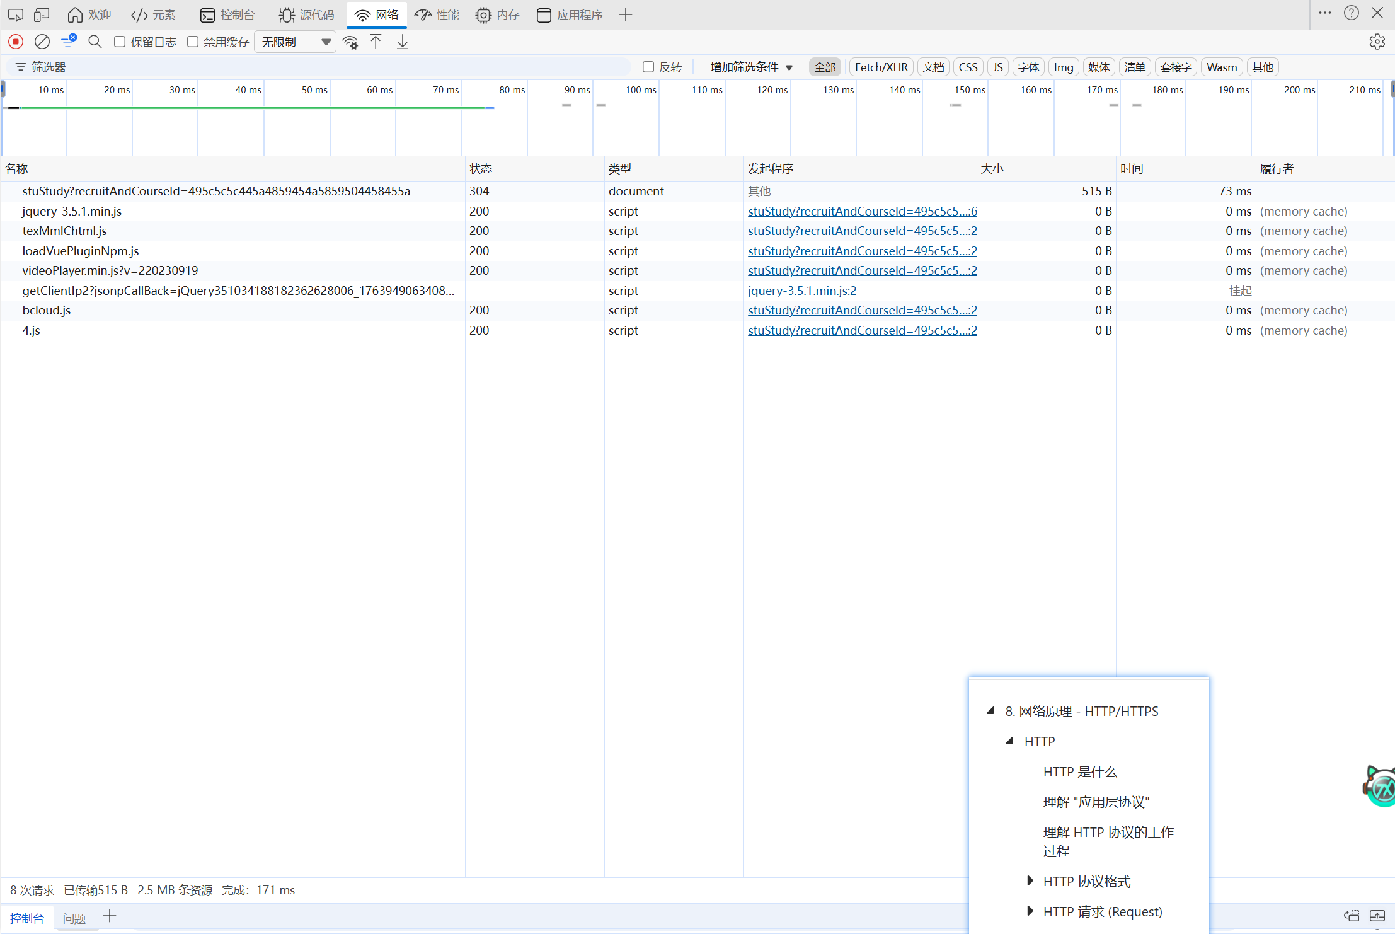
Task: Expand the HTTP 协议格式 tree item
Action: click(x=1030, y=880)
